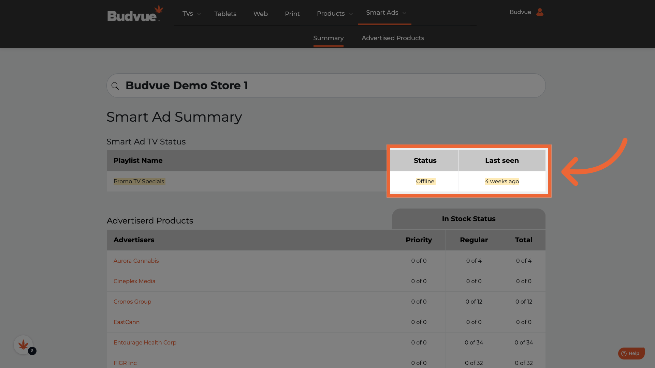Expand the Smart Ads dropdown chevron
The image size is (655, 368).
[405, 13]
